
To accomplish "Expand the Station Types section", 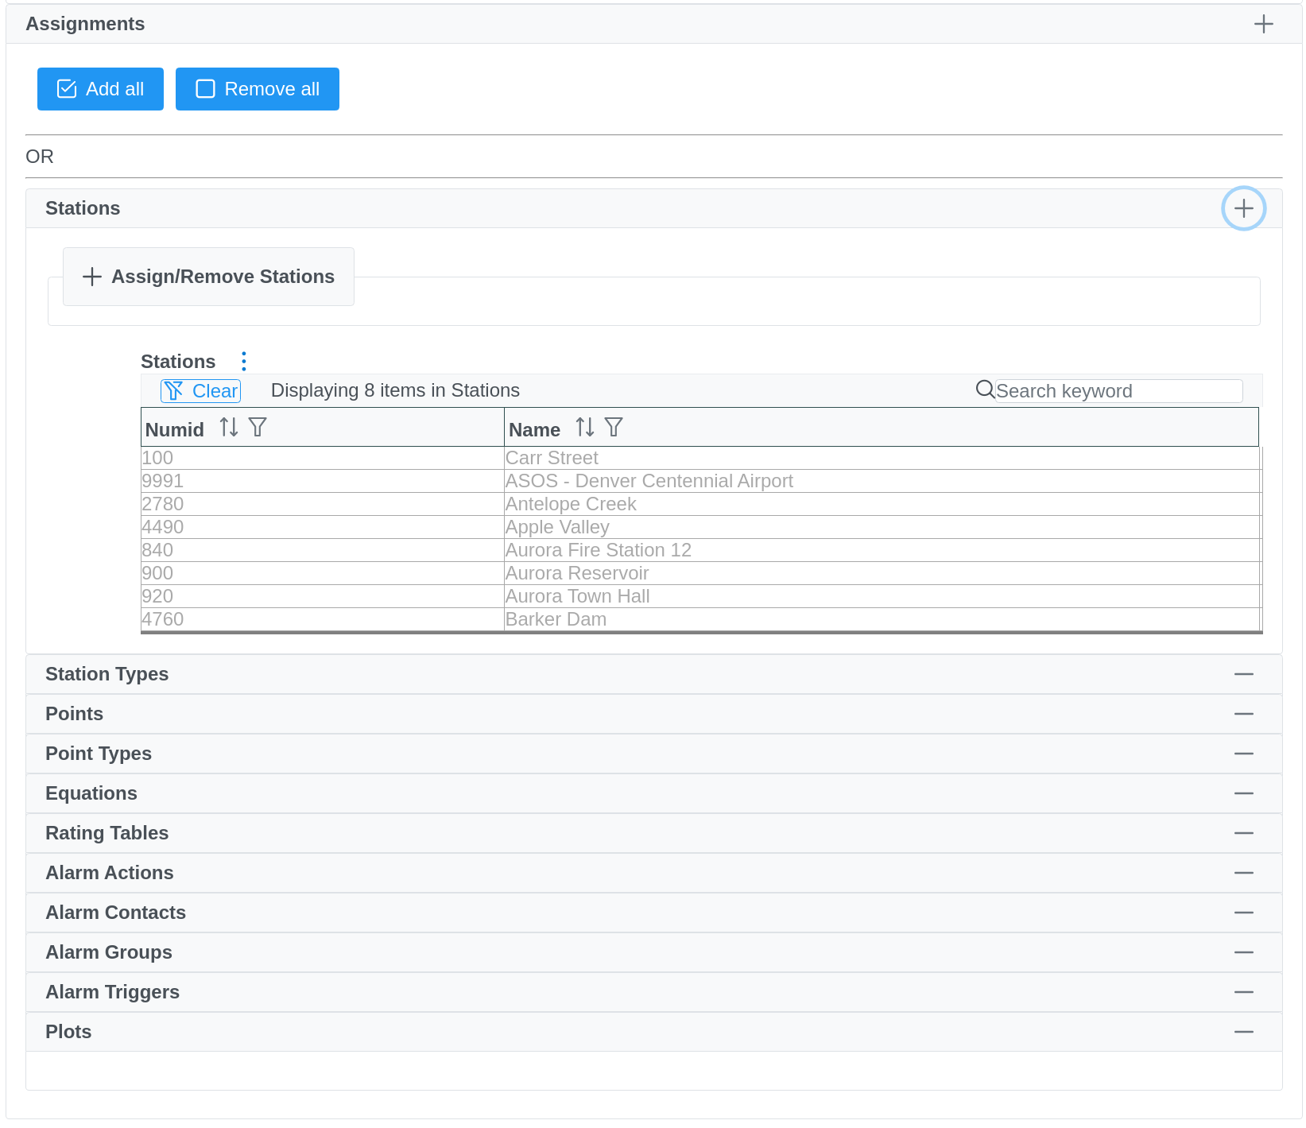I will click(1243, 674).
